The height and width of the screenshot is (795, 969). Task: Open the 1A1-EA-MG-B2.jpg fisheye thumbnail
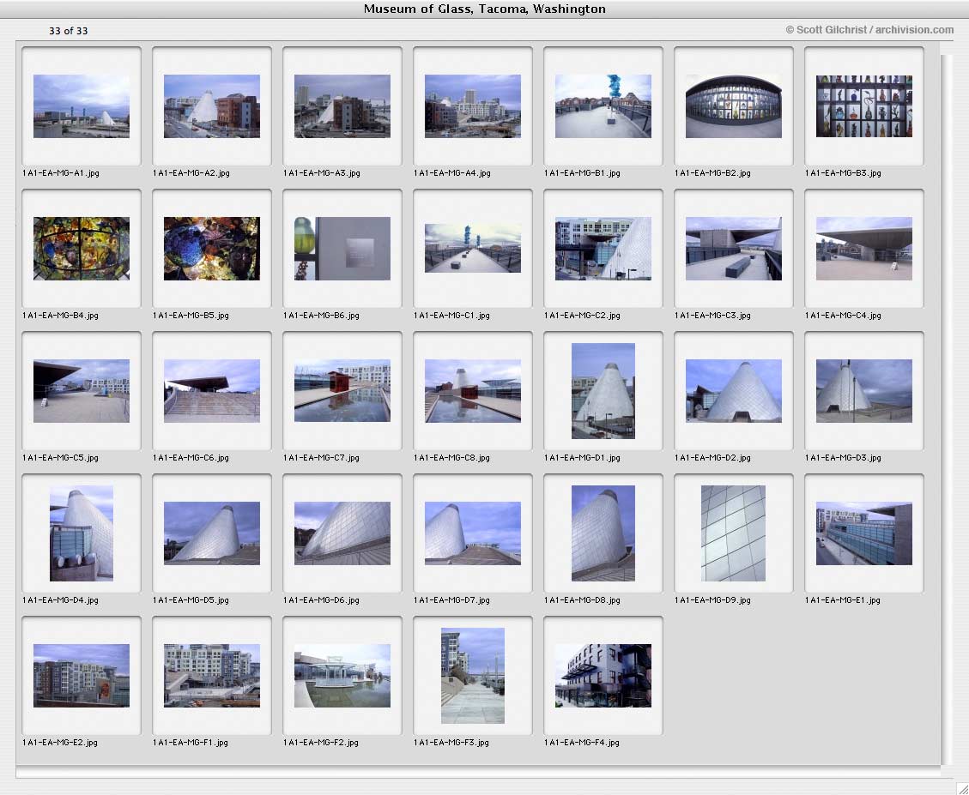(734, 106)
